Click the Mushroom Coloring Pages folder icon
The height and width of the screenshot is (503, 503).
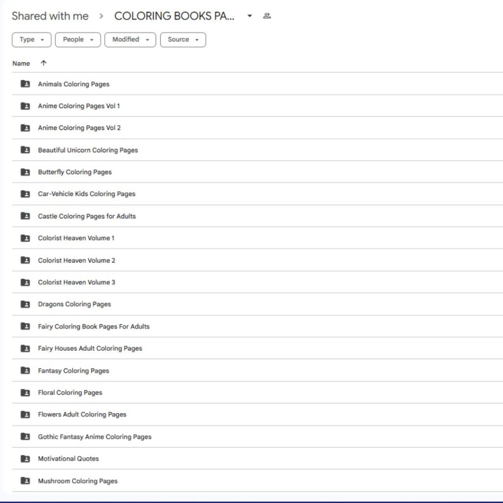click(x=25, y=481)
